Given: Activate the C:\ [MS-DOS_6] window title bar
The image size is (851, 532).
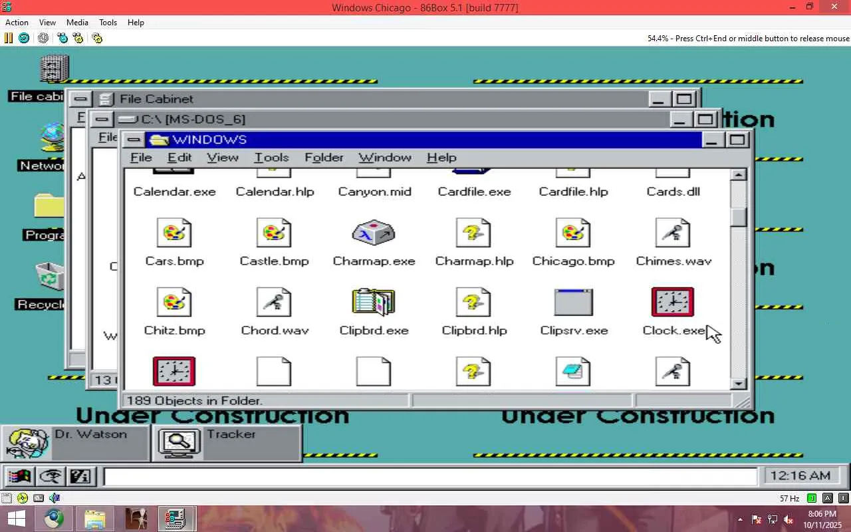Looking at the screenshot, I should tap(390, 120).
